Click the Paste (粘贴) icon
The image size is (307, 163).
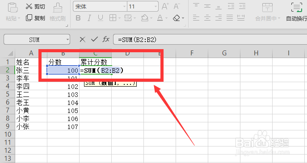pyautogui.click(x=13, y=8)
